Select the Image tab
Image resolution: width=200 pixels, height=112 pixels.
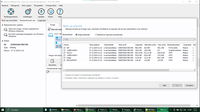pos(52,25)
